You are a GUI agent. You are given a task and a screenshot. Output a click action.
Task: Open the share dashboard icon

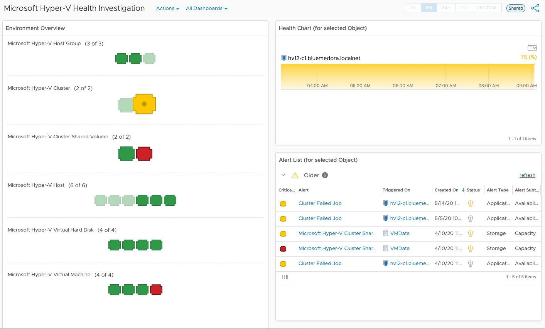(535, 8)
